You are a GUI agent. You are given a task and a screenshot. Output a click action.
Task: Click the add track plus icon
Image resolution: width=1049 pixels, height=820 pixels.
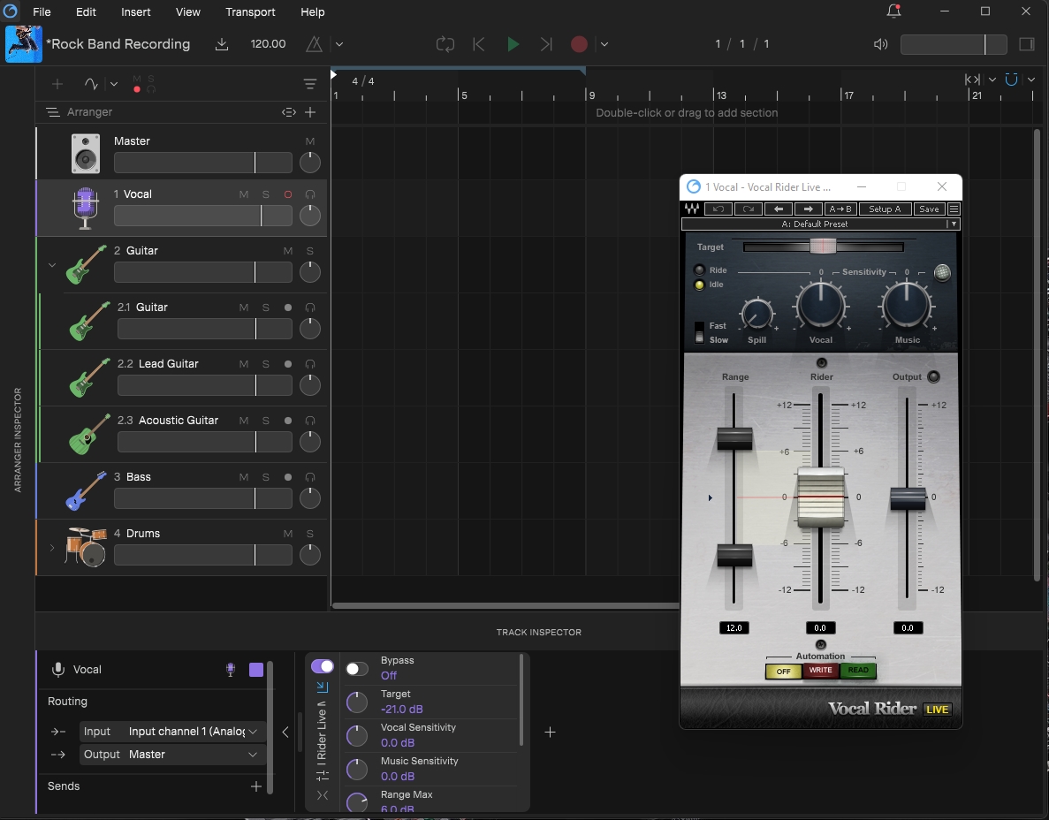[57, 84]
